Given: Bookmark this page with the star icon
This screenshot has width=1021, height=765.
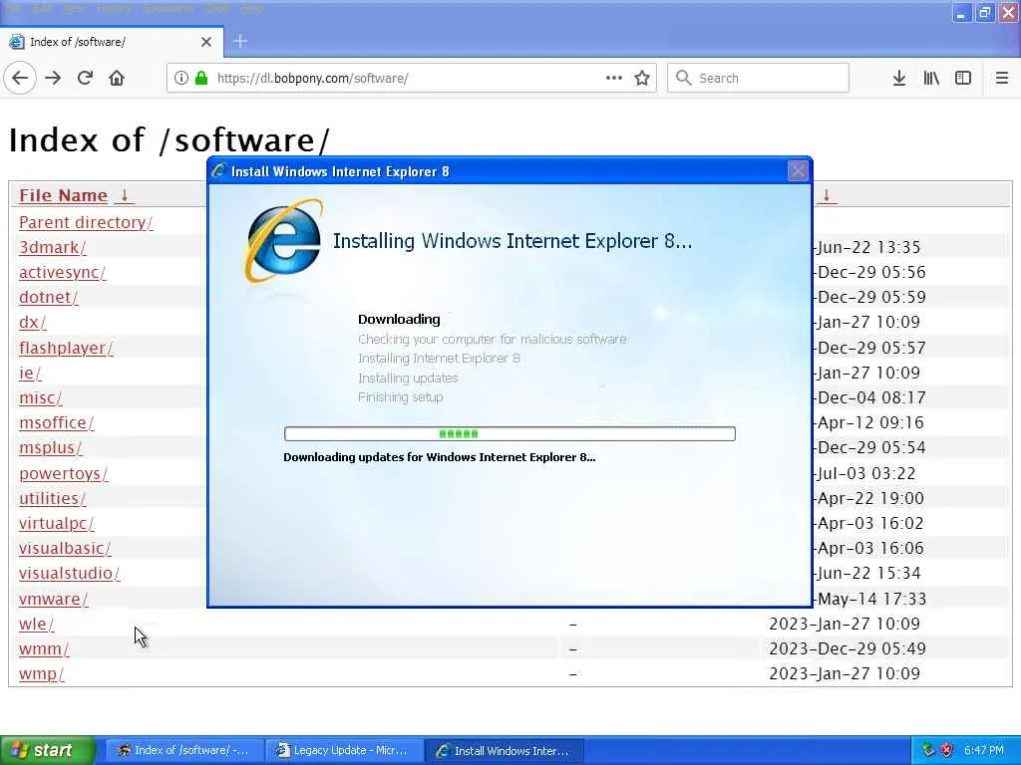Looking at the screenshot, I should 642,78.
